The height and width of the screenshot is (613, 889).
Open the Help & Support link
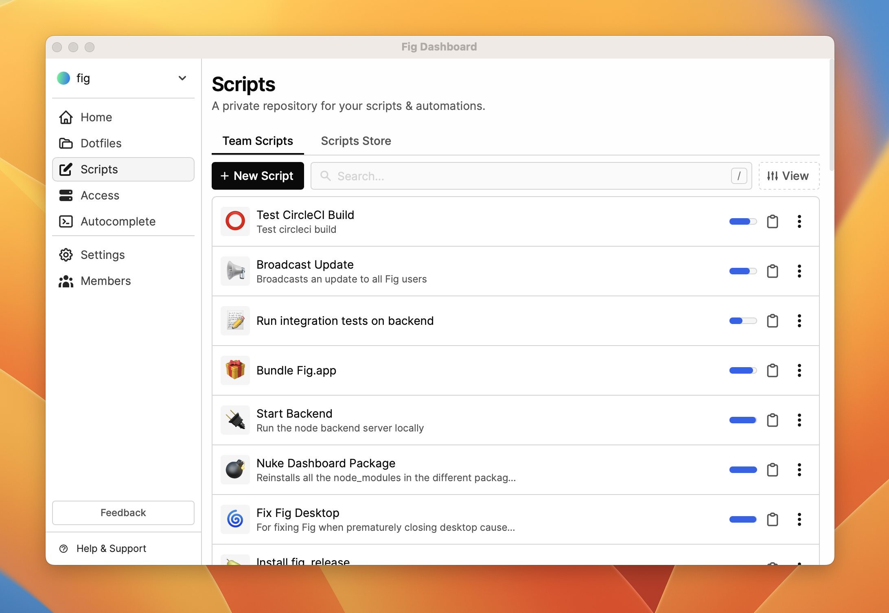[x=111, y=549]
